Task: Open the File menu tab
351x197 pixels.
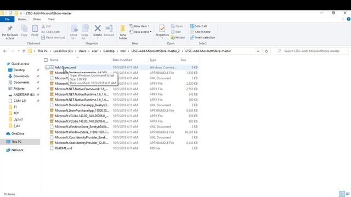Action: coord(7,19)
